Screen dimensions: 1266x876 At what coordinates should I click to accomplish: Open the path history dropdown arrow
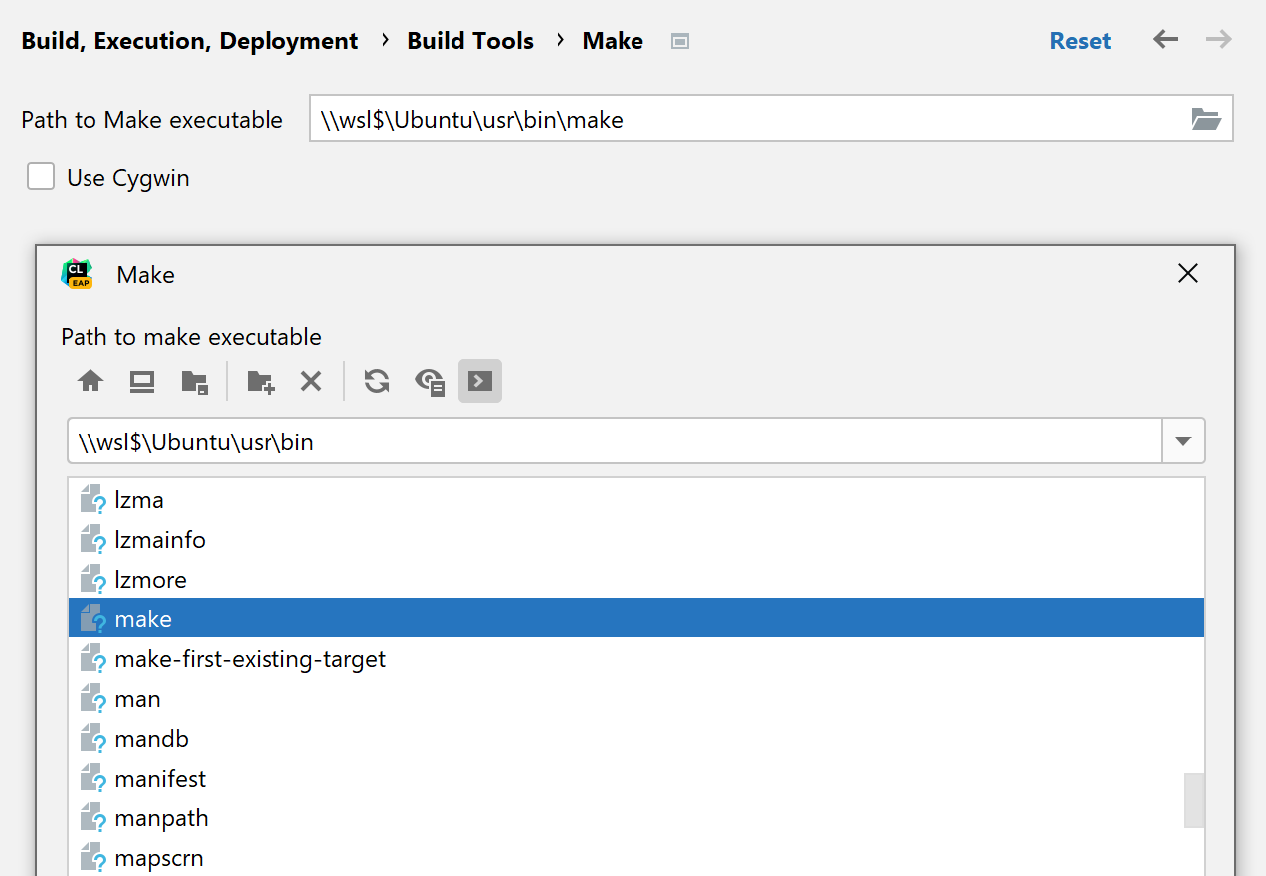tap(1182, 441)
